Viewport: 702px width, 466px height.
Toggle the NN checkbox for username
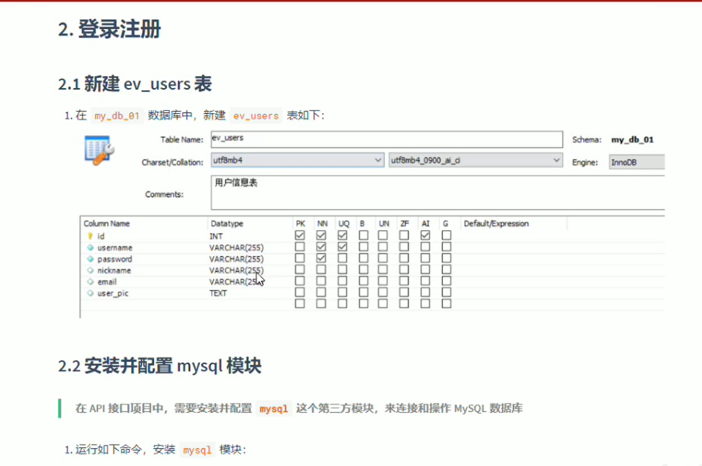(321, 247)
